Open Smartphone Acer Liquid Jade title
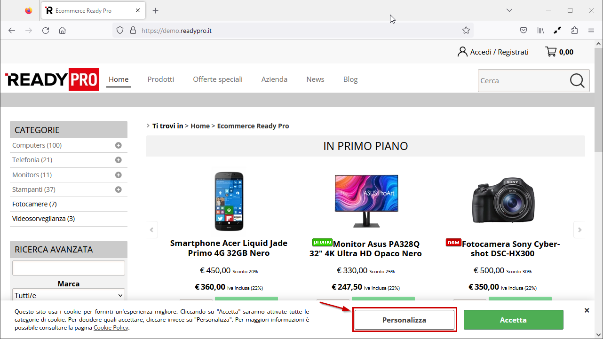Viewport: 603px width, 339px height. pyautogui.click(x=229, y=248)
